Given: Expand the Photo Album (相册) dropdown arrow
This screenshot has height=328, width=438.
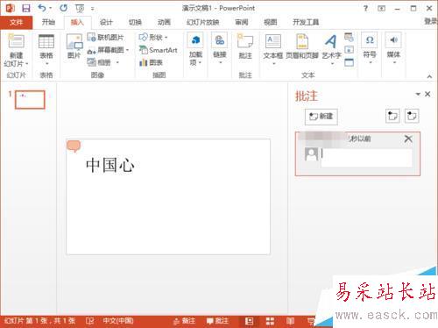Looking at the screenshot, I should pyautogui.click(x=117, y=62).
